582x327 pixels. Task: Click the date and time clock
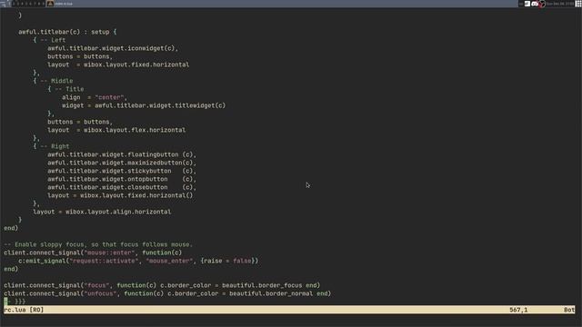click(x=560, y=4)
